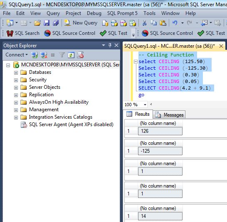Click the MDX query icon
This screenshot has height=222, width=227.
(114, 23)
